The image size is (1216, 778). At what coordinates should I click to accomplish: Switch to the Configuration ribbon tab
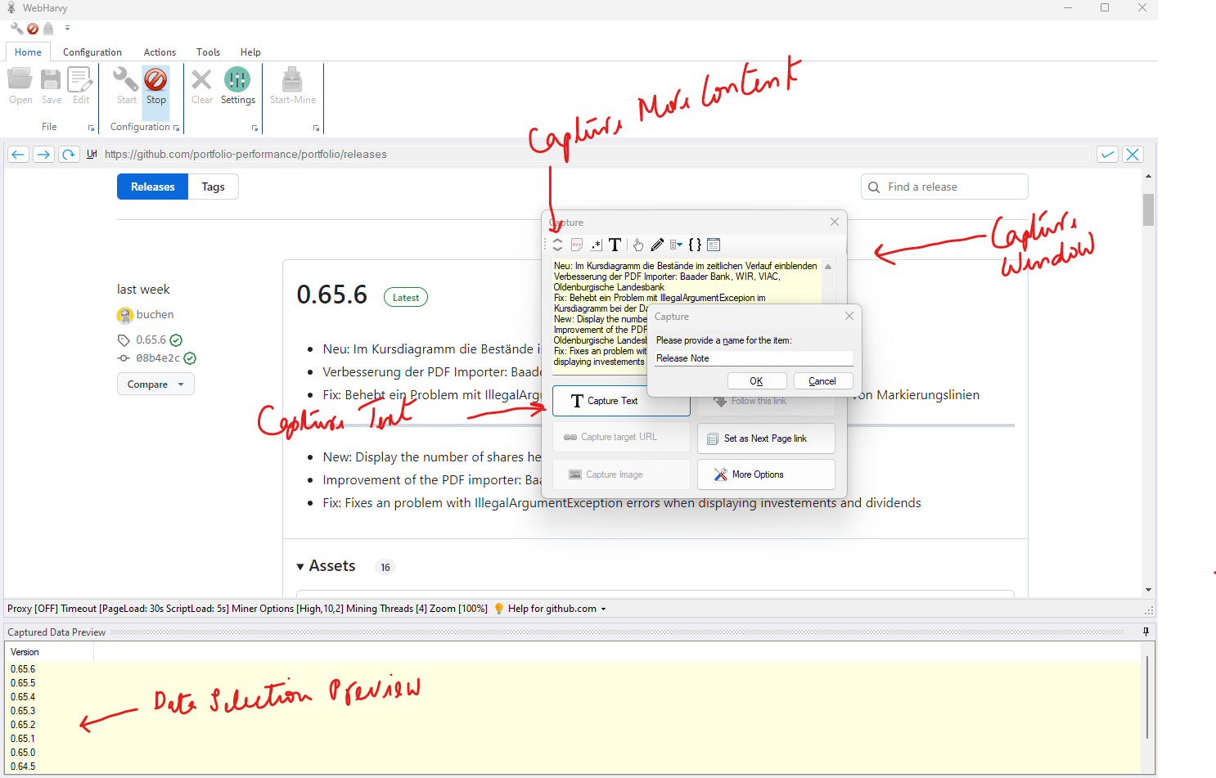coord(92,52)
